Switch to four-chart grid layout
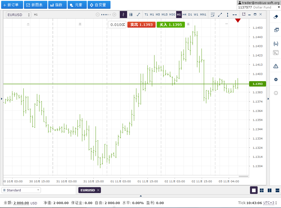 (262, 190)
